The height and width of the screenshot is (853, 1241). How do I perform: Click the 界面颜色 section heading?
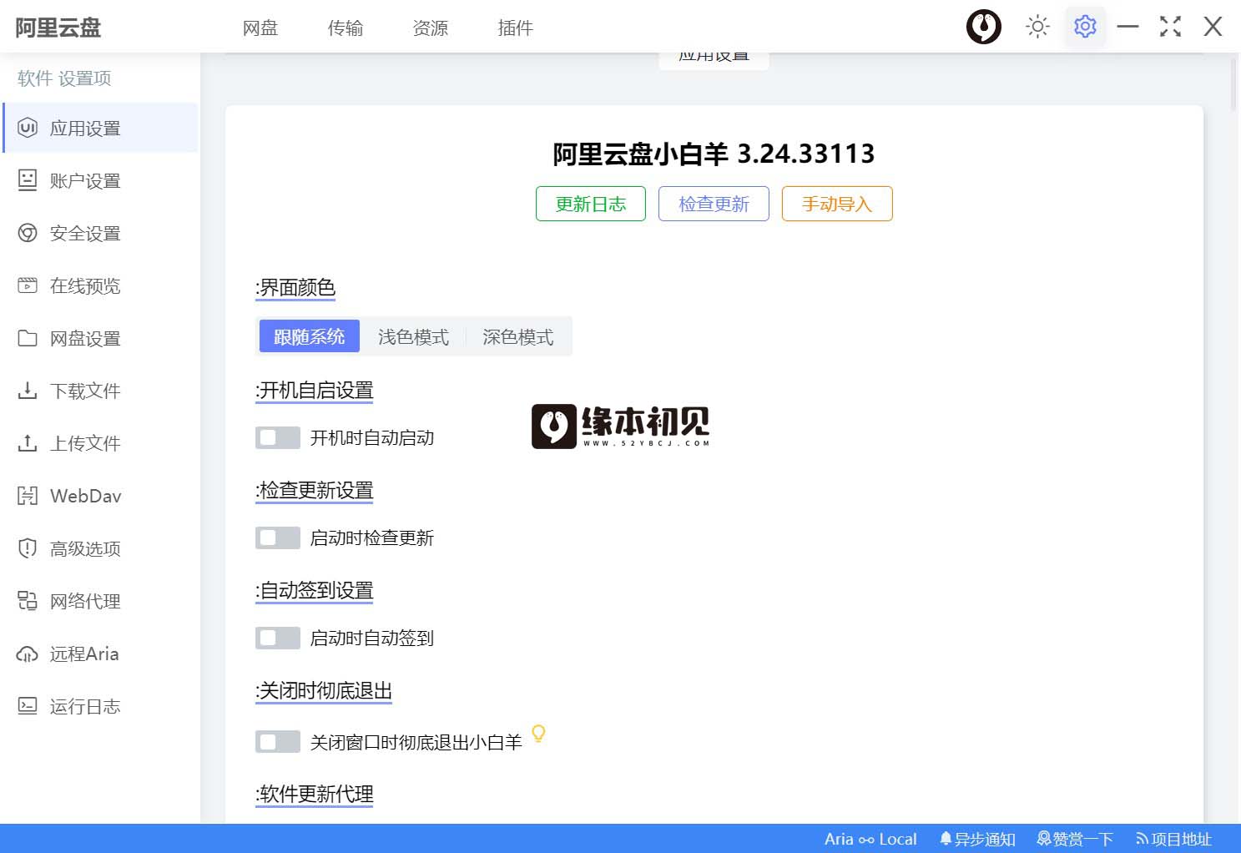(295, 287)
